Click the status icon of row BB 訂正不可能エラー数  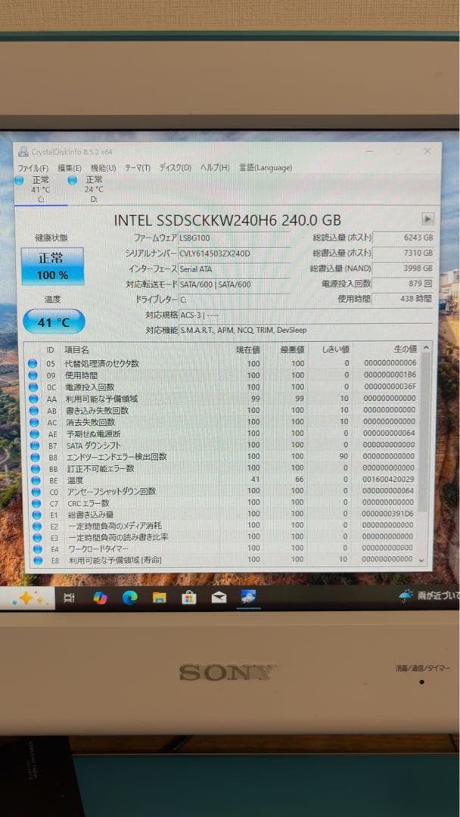[36, 468]
